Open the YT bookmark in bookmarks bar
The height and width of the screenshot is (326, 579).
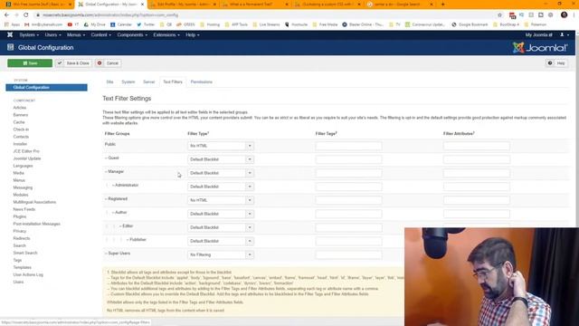[x=73, y=24]
